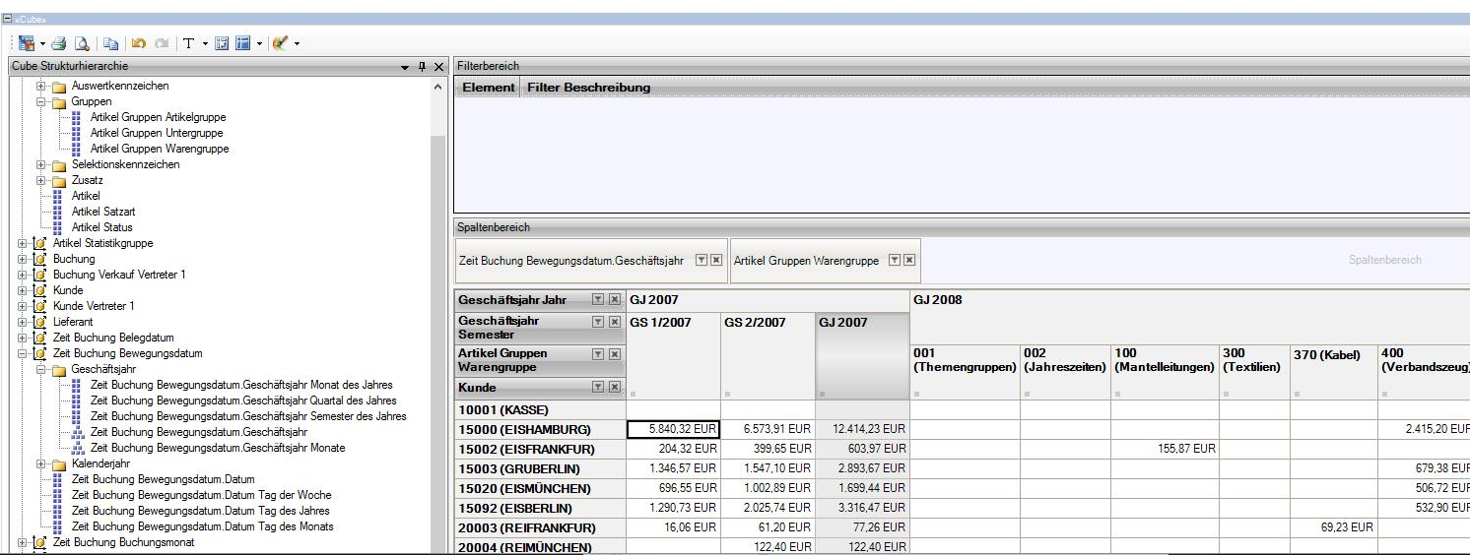This screenshot has height=555, width=1470.
Task: Select Artikel Gruppen Artikelgruppe tree item
Action: [159, 117]
